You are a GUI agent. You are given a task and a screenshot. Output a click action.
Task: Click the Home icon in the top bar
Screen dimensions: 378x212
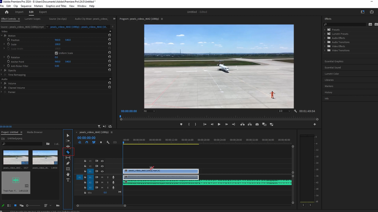(7, 12)
